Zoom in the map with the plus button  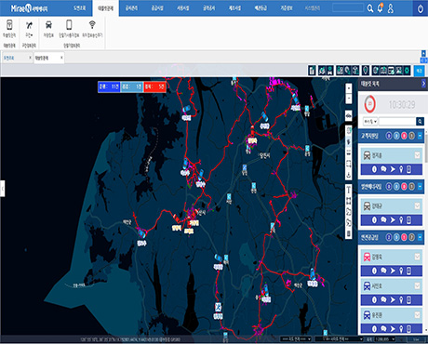349,88
